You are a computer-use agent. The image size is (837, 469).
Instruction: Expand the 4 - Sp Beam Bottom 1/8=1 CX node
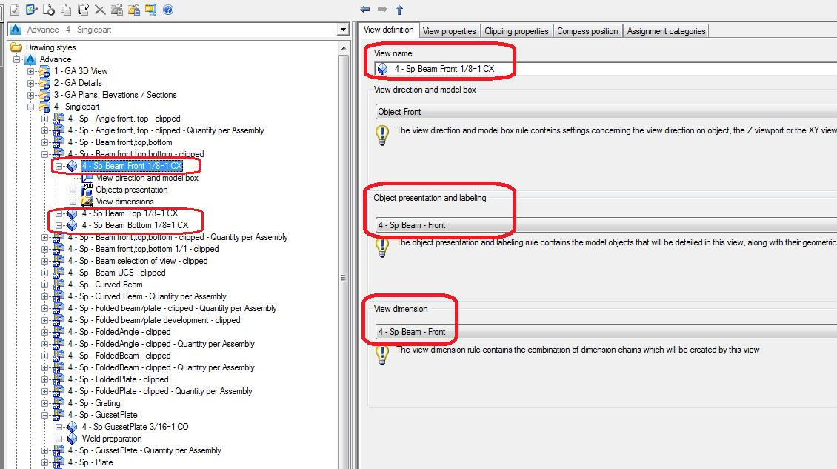point(59,225)
